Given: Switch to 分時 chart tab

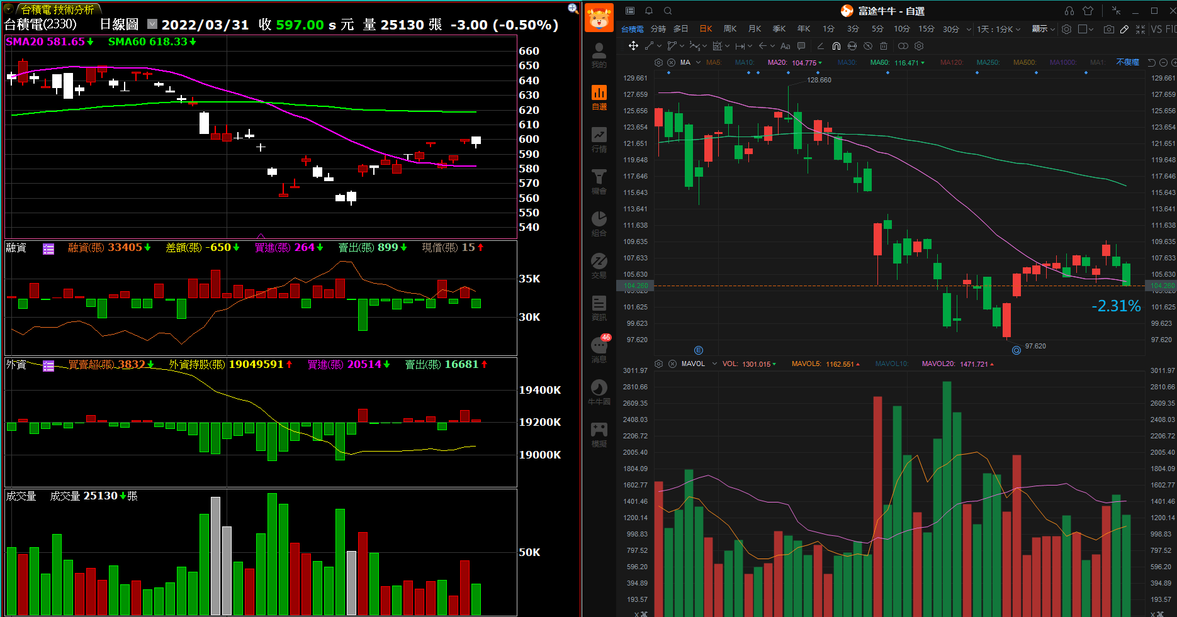Looking at the screenshot, I should (x=658, y=29).
